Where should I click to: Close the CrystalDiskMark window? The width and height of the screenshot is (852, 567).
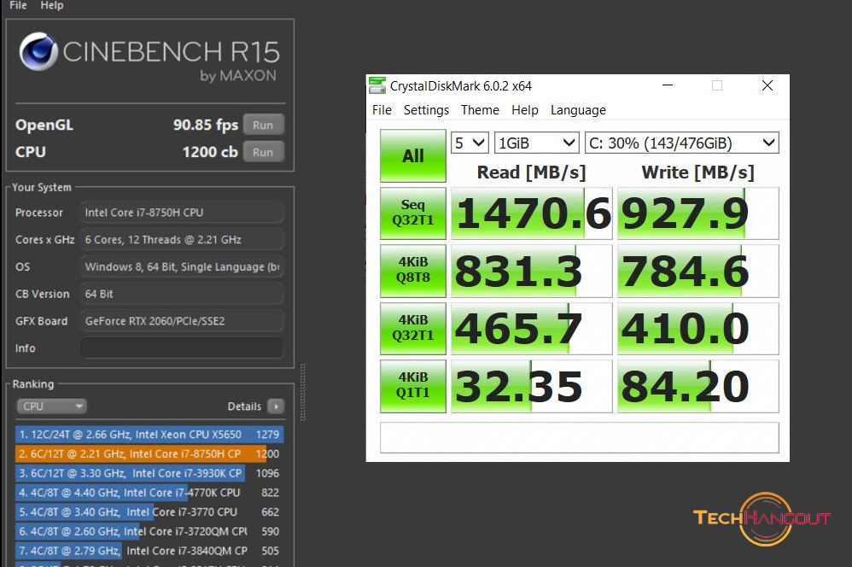tap(767, 85)
